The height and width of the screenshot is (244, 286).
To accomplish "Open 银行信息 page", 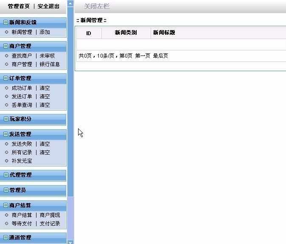I will click(50, 64).
